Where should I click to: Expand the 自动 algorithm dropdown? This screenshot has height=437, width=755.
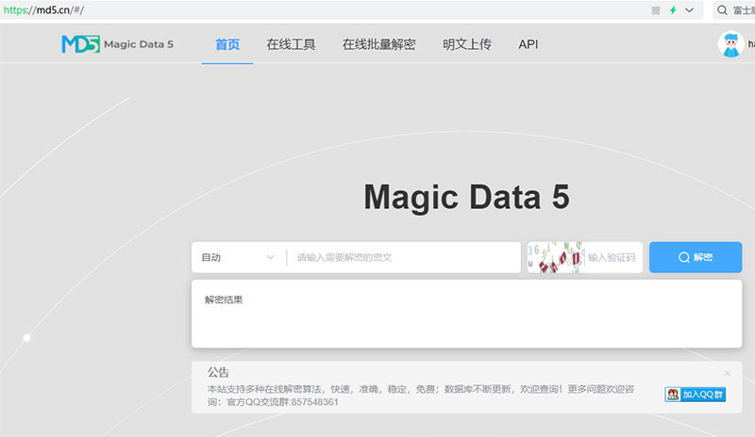click(x=238, y=257)
